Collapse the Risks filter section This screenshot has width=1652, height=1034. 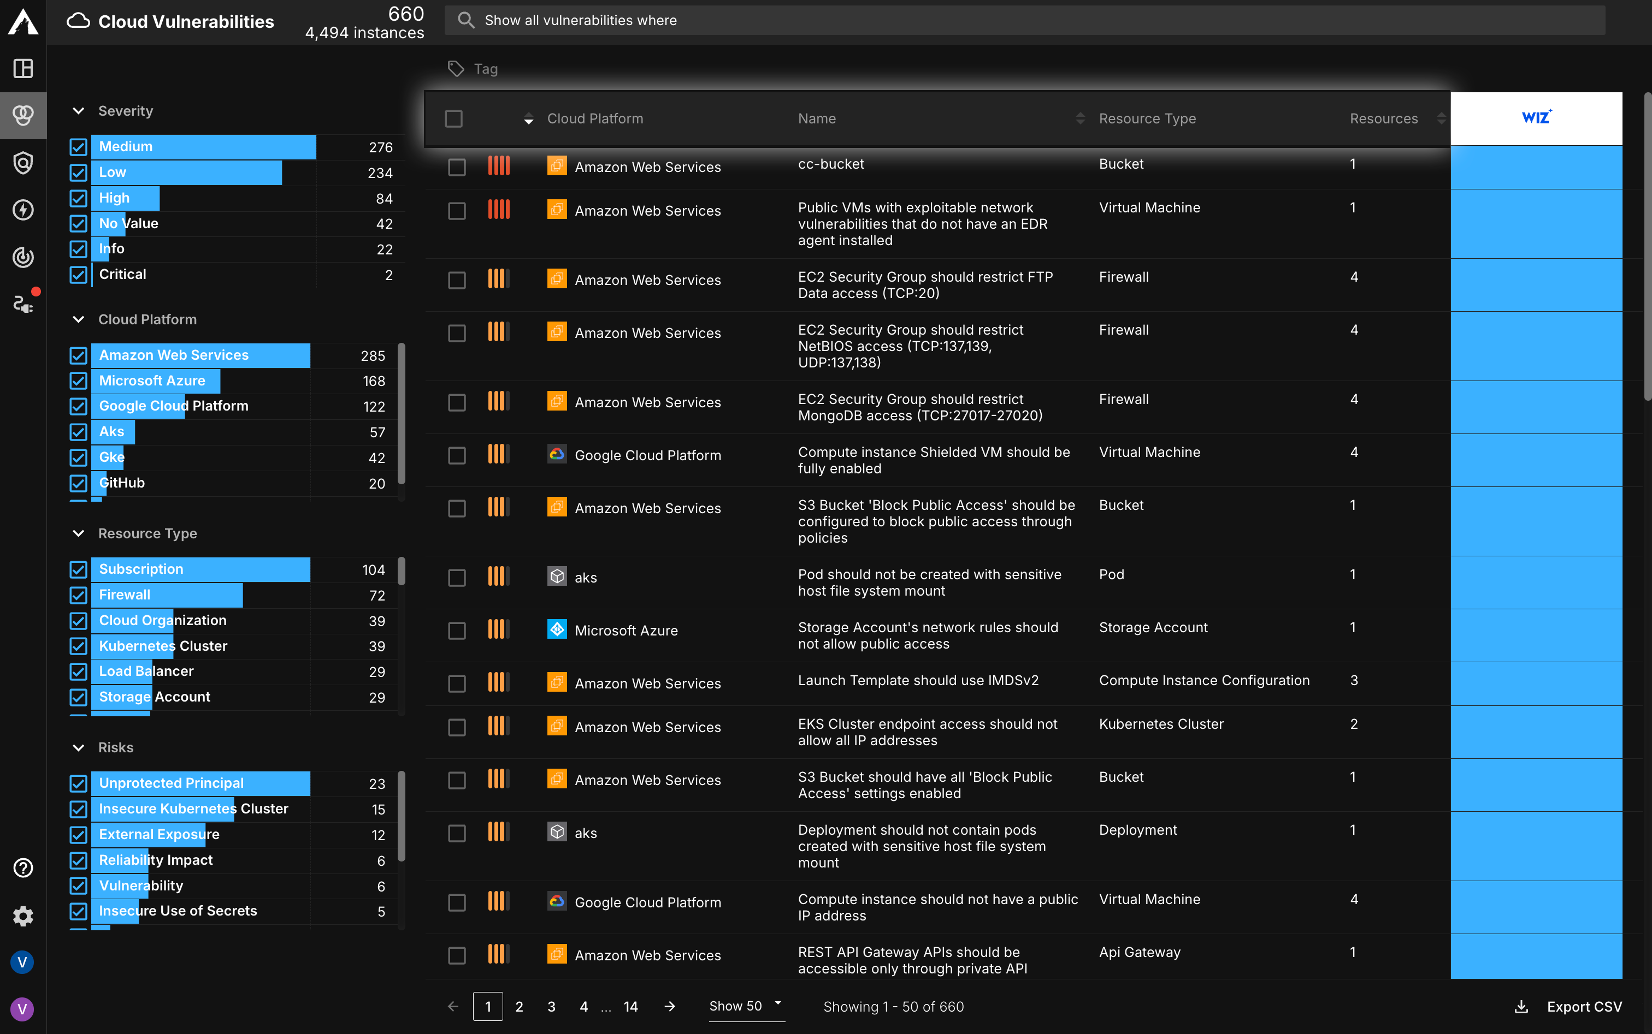pos(79,747)
